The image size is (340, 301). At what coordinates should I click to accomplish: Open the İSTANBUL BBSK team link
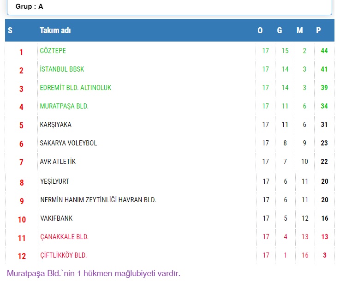point(62,69)
